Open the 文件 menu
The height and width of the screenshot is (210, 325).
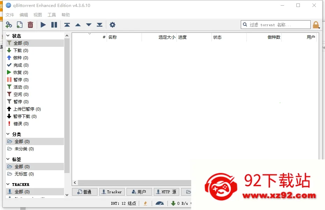click(10, 15)
